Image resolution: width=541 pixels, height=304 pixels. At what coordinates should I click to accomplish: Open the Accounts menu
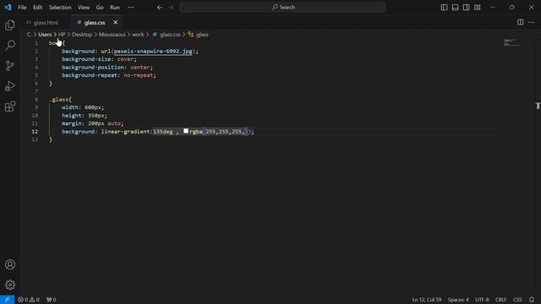click(x=10, y=264)
